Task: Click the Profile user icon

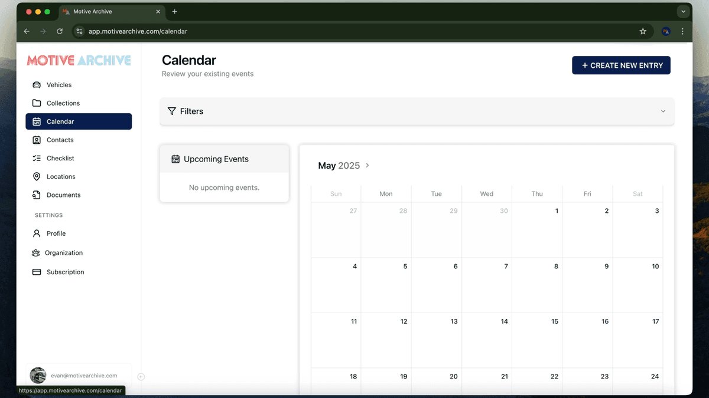Action: click(37, 233)
